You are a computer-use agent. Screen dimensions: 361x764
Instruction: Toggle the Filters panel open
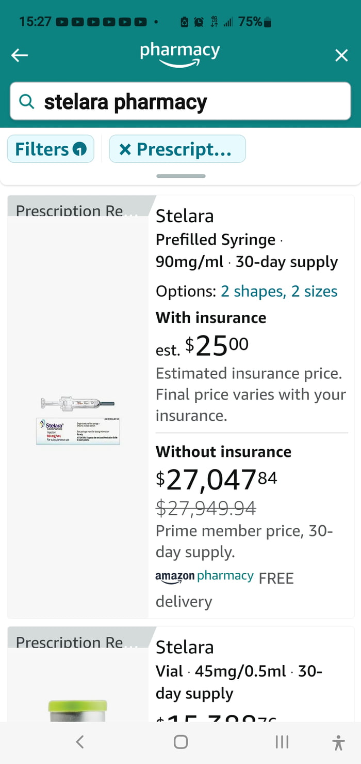click(50, 149)
